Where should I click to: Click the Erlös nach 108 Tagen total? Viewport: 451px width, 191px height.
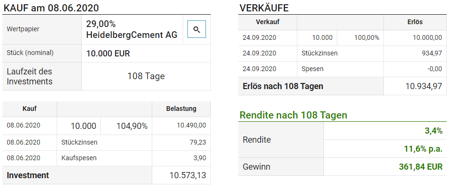click(424, 86)
